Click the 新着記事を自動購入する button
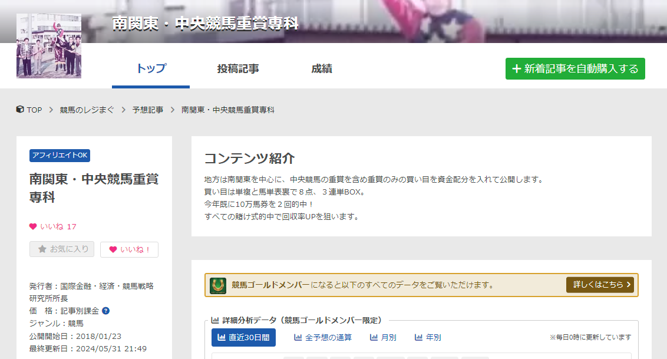 pos(575,68)
